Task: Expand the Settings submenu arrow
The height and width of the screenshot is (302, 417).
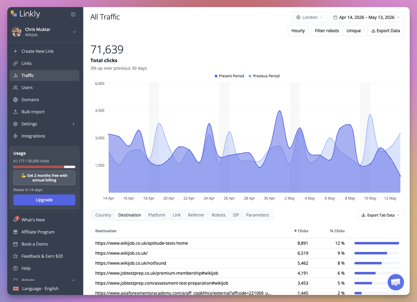Action: pyautogui.click(x=74, y=124)
